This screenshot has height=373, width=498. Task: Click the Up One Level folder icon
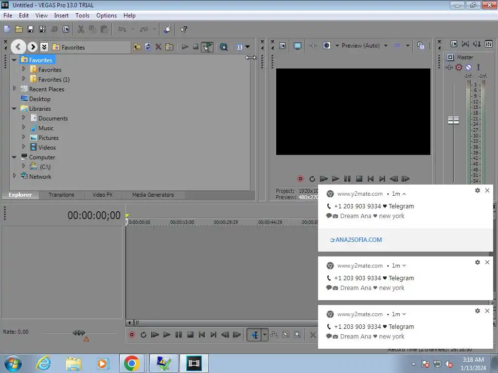(137, 47)
